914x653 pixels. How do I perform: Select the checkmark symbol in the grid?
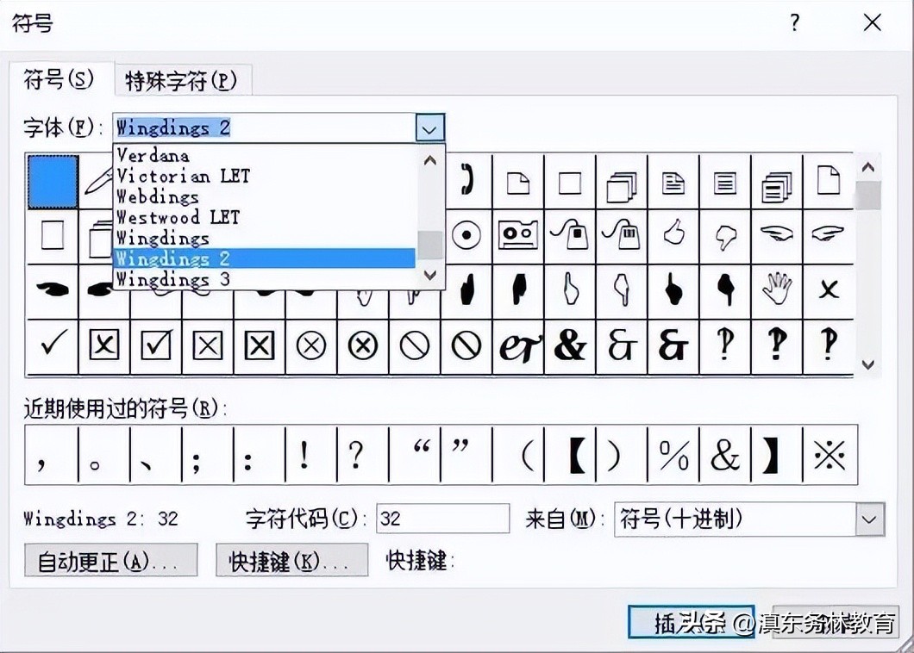pyautogui.click(x=51, y=346)
